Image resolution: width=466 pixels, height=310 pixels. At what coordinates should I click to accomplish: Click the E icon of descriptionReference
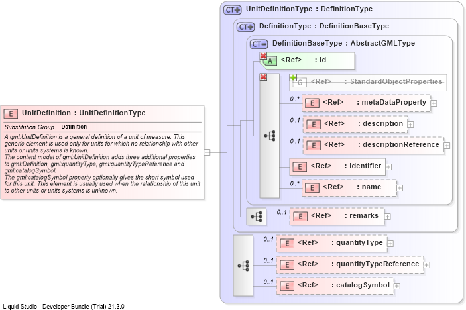coord(314,146)
